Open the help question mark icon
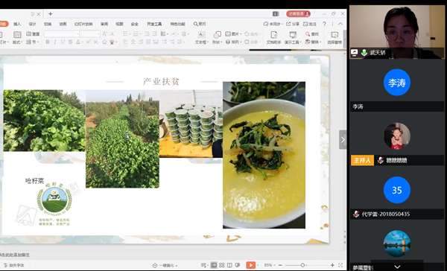The height and width of the screenshot is (271, 447). point(324,24)
